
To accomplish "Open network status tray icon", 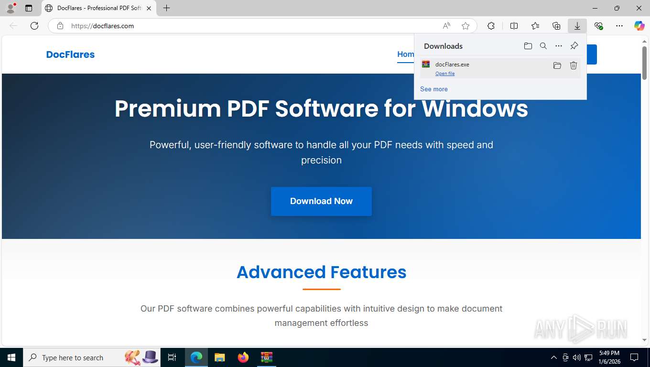I will pos(588,357).
